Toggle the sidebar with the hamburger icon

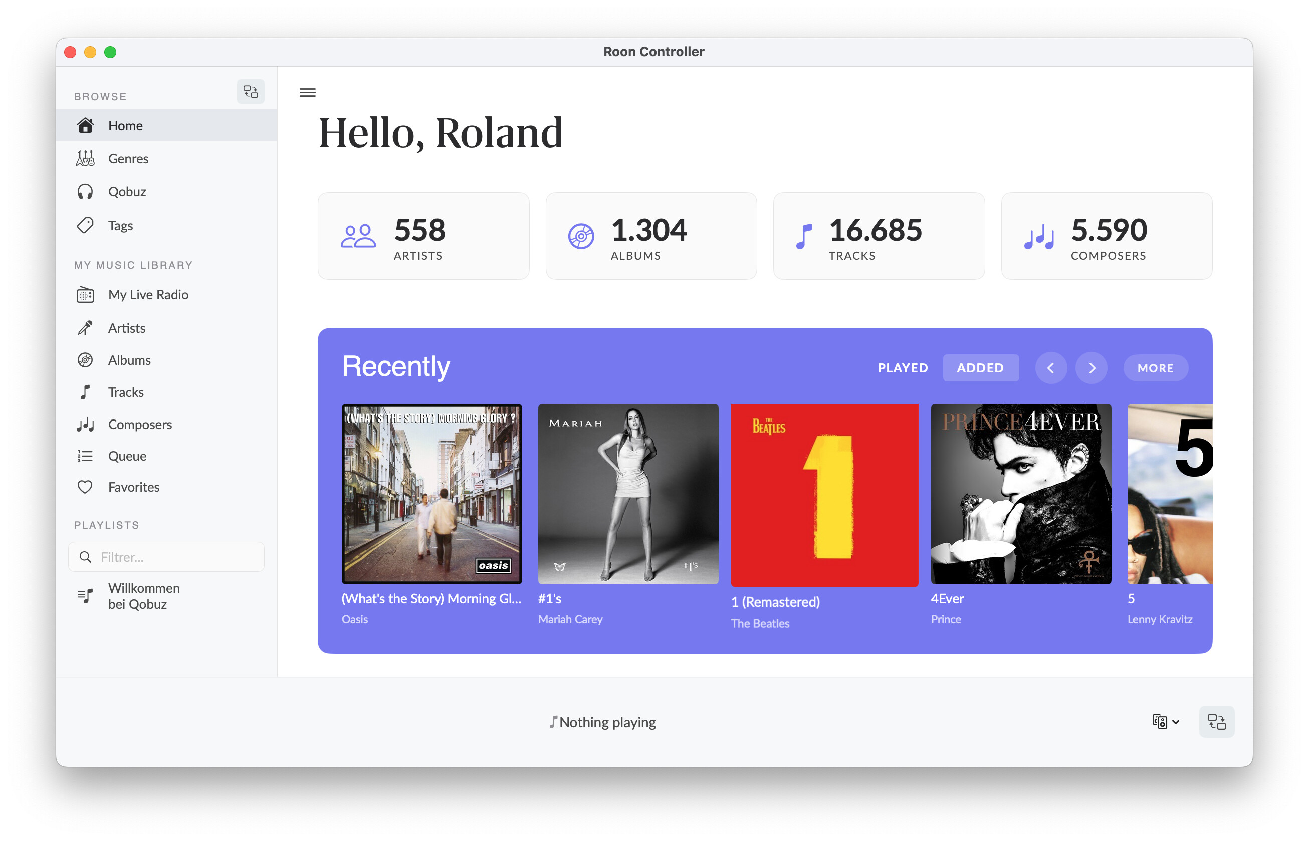(x=307, y=92)
